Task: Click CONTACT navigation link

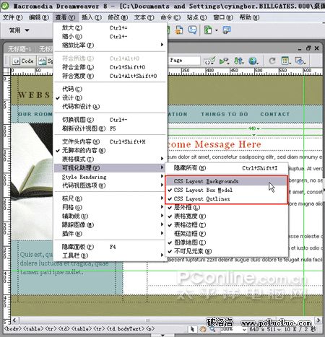Action: pos(274,114)
